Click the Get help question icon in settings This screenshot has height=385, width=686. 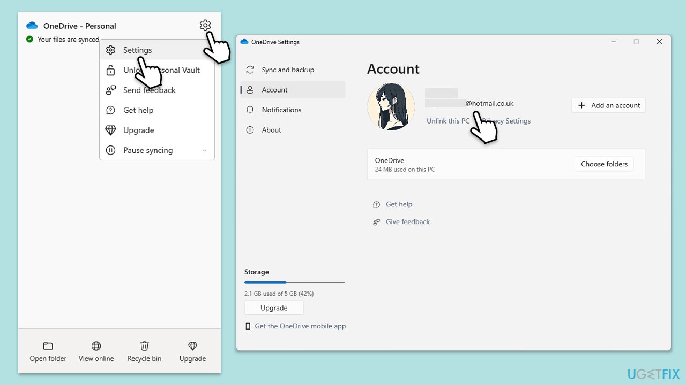(376, 204)
